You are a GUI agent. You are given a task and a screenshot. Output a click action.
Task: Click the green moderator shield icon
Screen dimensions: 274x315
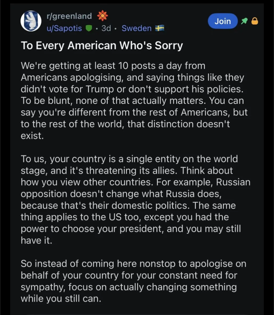[89, 28]
